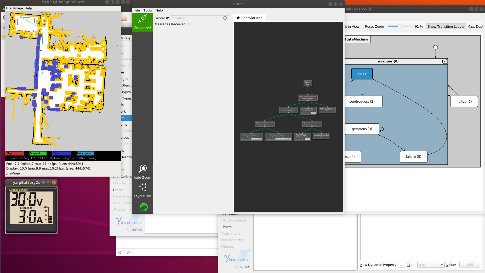This screenshot has height=273, width=485.
Task: Open the Tools menu in Groot
Action: (147, 10)
